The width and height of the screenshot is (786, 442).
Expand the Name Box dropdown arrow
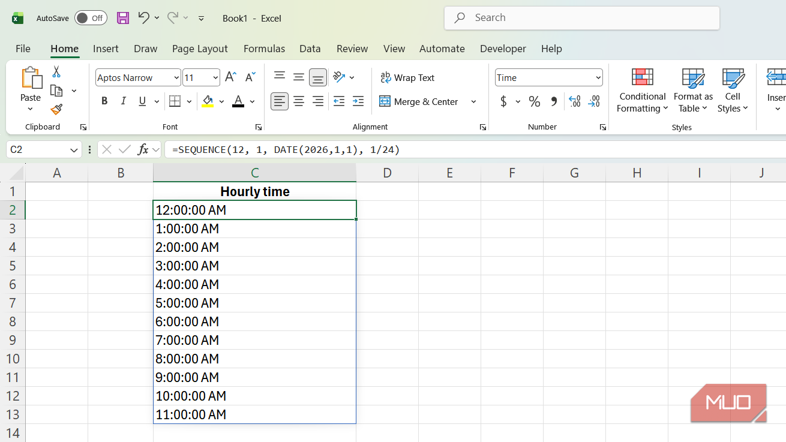click(74, 150)
